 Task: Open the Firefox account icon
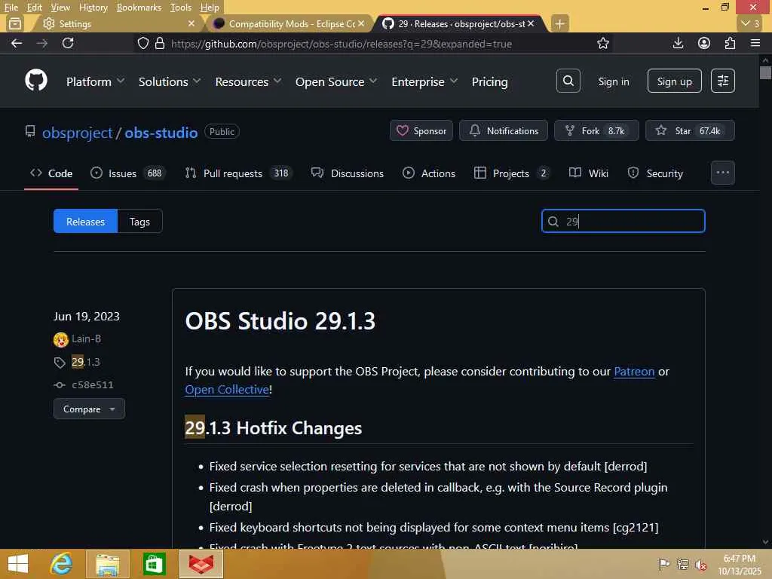[704, 43]
